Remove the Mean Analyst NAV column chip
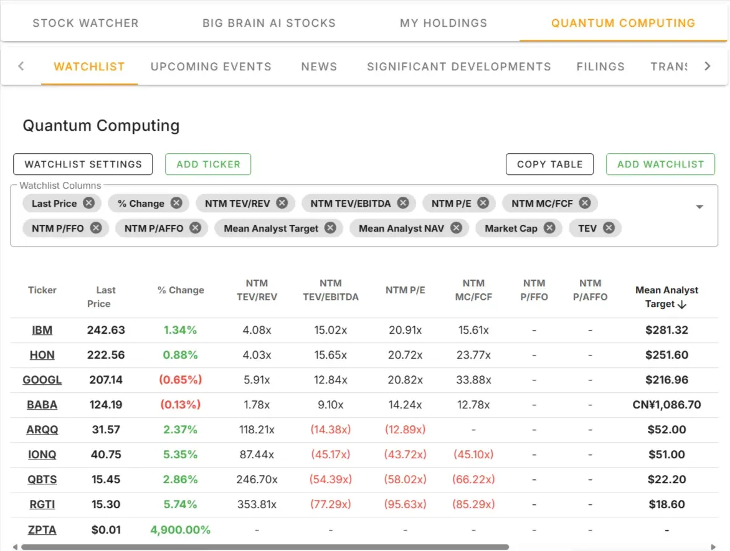Viewport: 730px width, 551px height. point(456,228)
